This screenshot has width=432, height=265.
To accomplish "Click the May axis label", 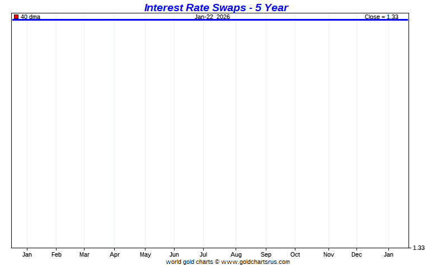I will [145, 254].
